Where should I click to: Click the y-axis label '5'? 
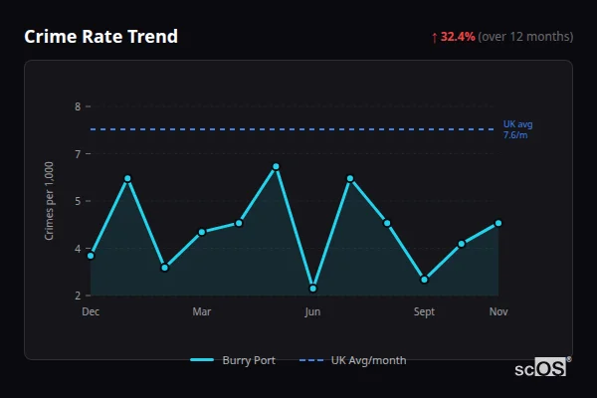coord(78,201)
